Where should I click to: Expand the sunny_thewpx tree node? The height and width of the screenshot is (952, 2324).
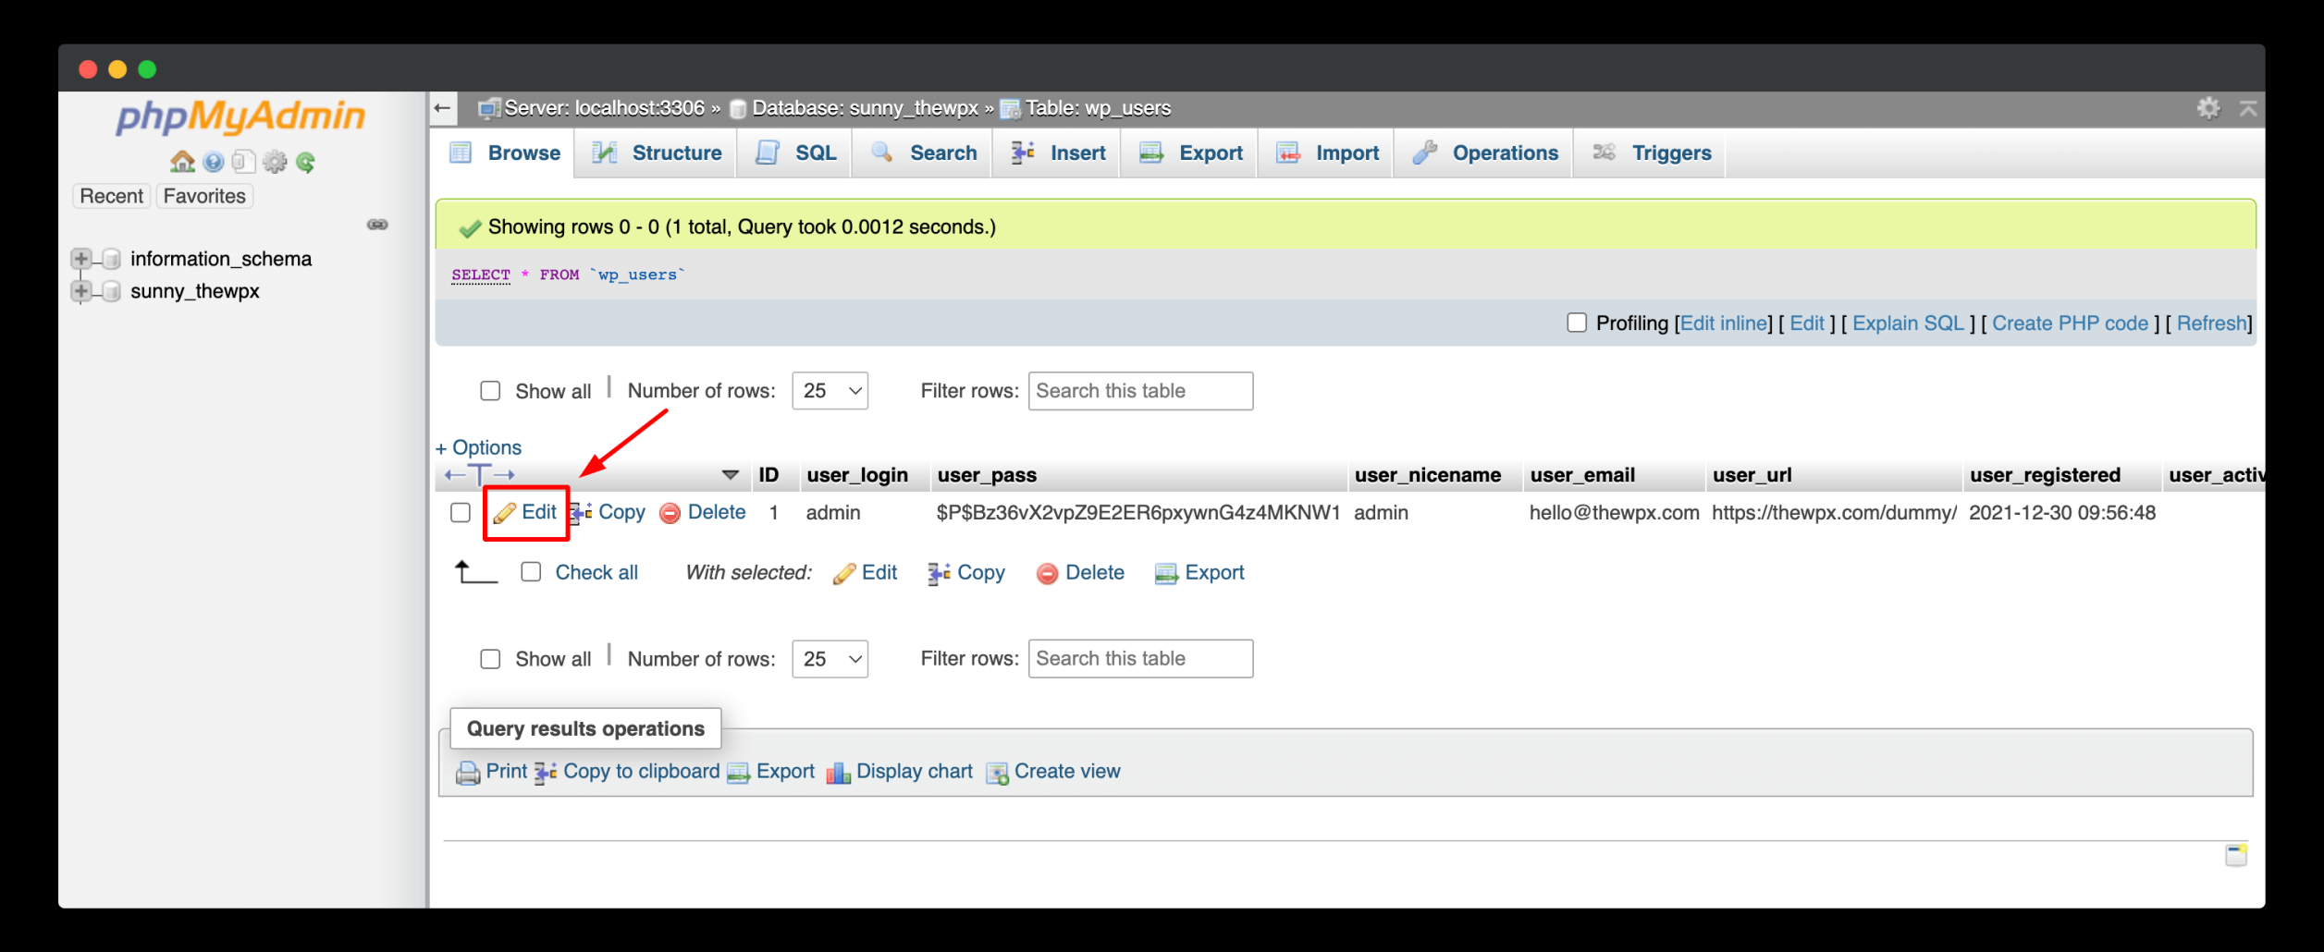click(x=81, y=292)
